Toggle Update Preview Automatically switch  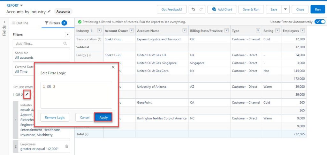[x=320, y=22]
